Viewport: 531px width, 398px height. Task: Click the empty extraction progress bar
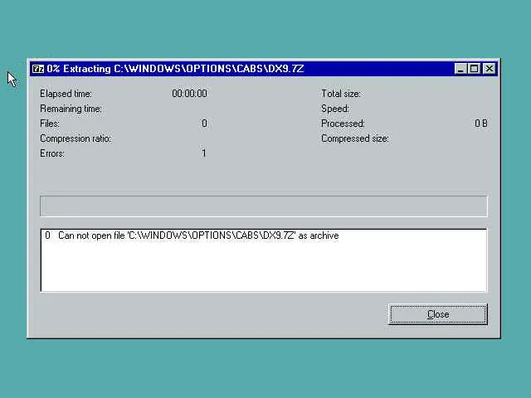264,206
